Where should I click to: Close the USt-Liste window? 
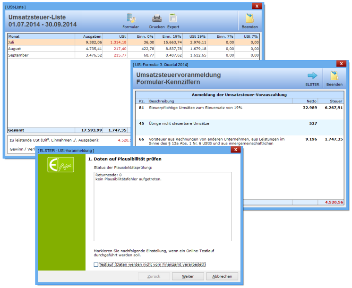(257, 6)
